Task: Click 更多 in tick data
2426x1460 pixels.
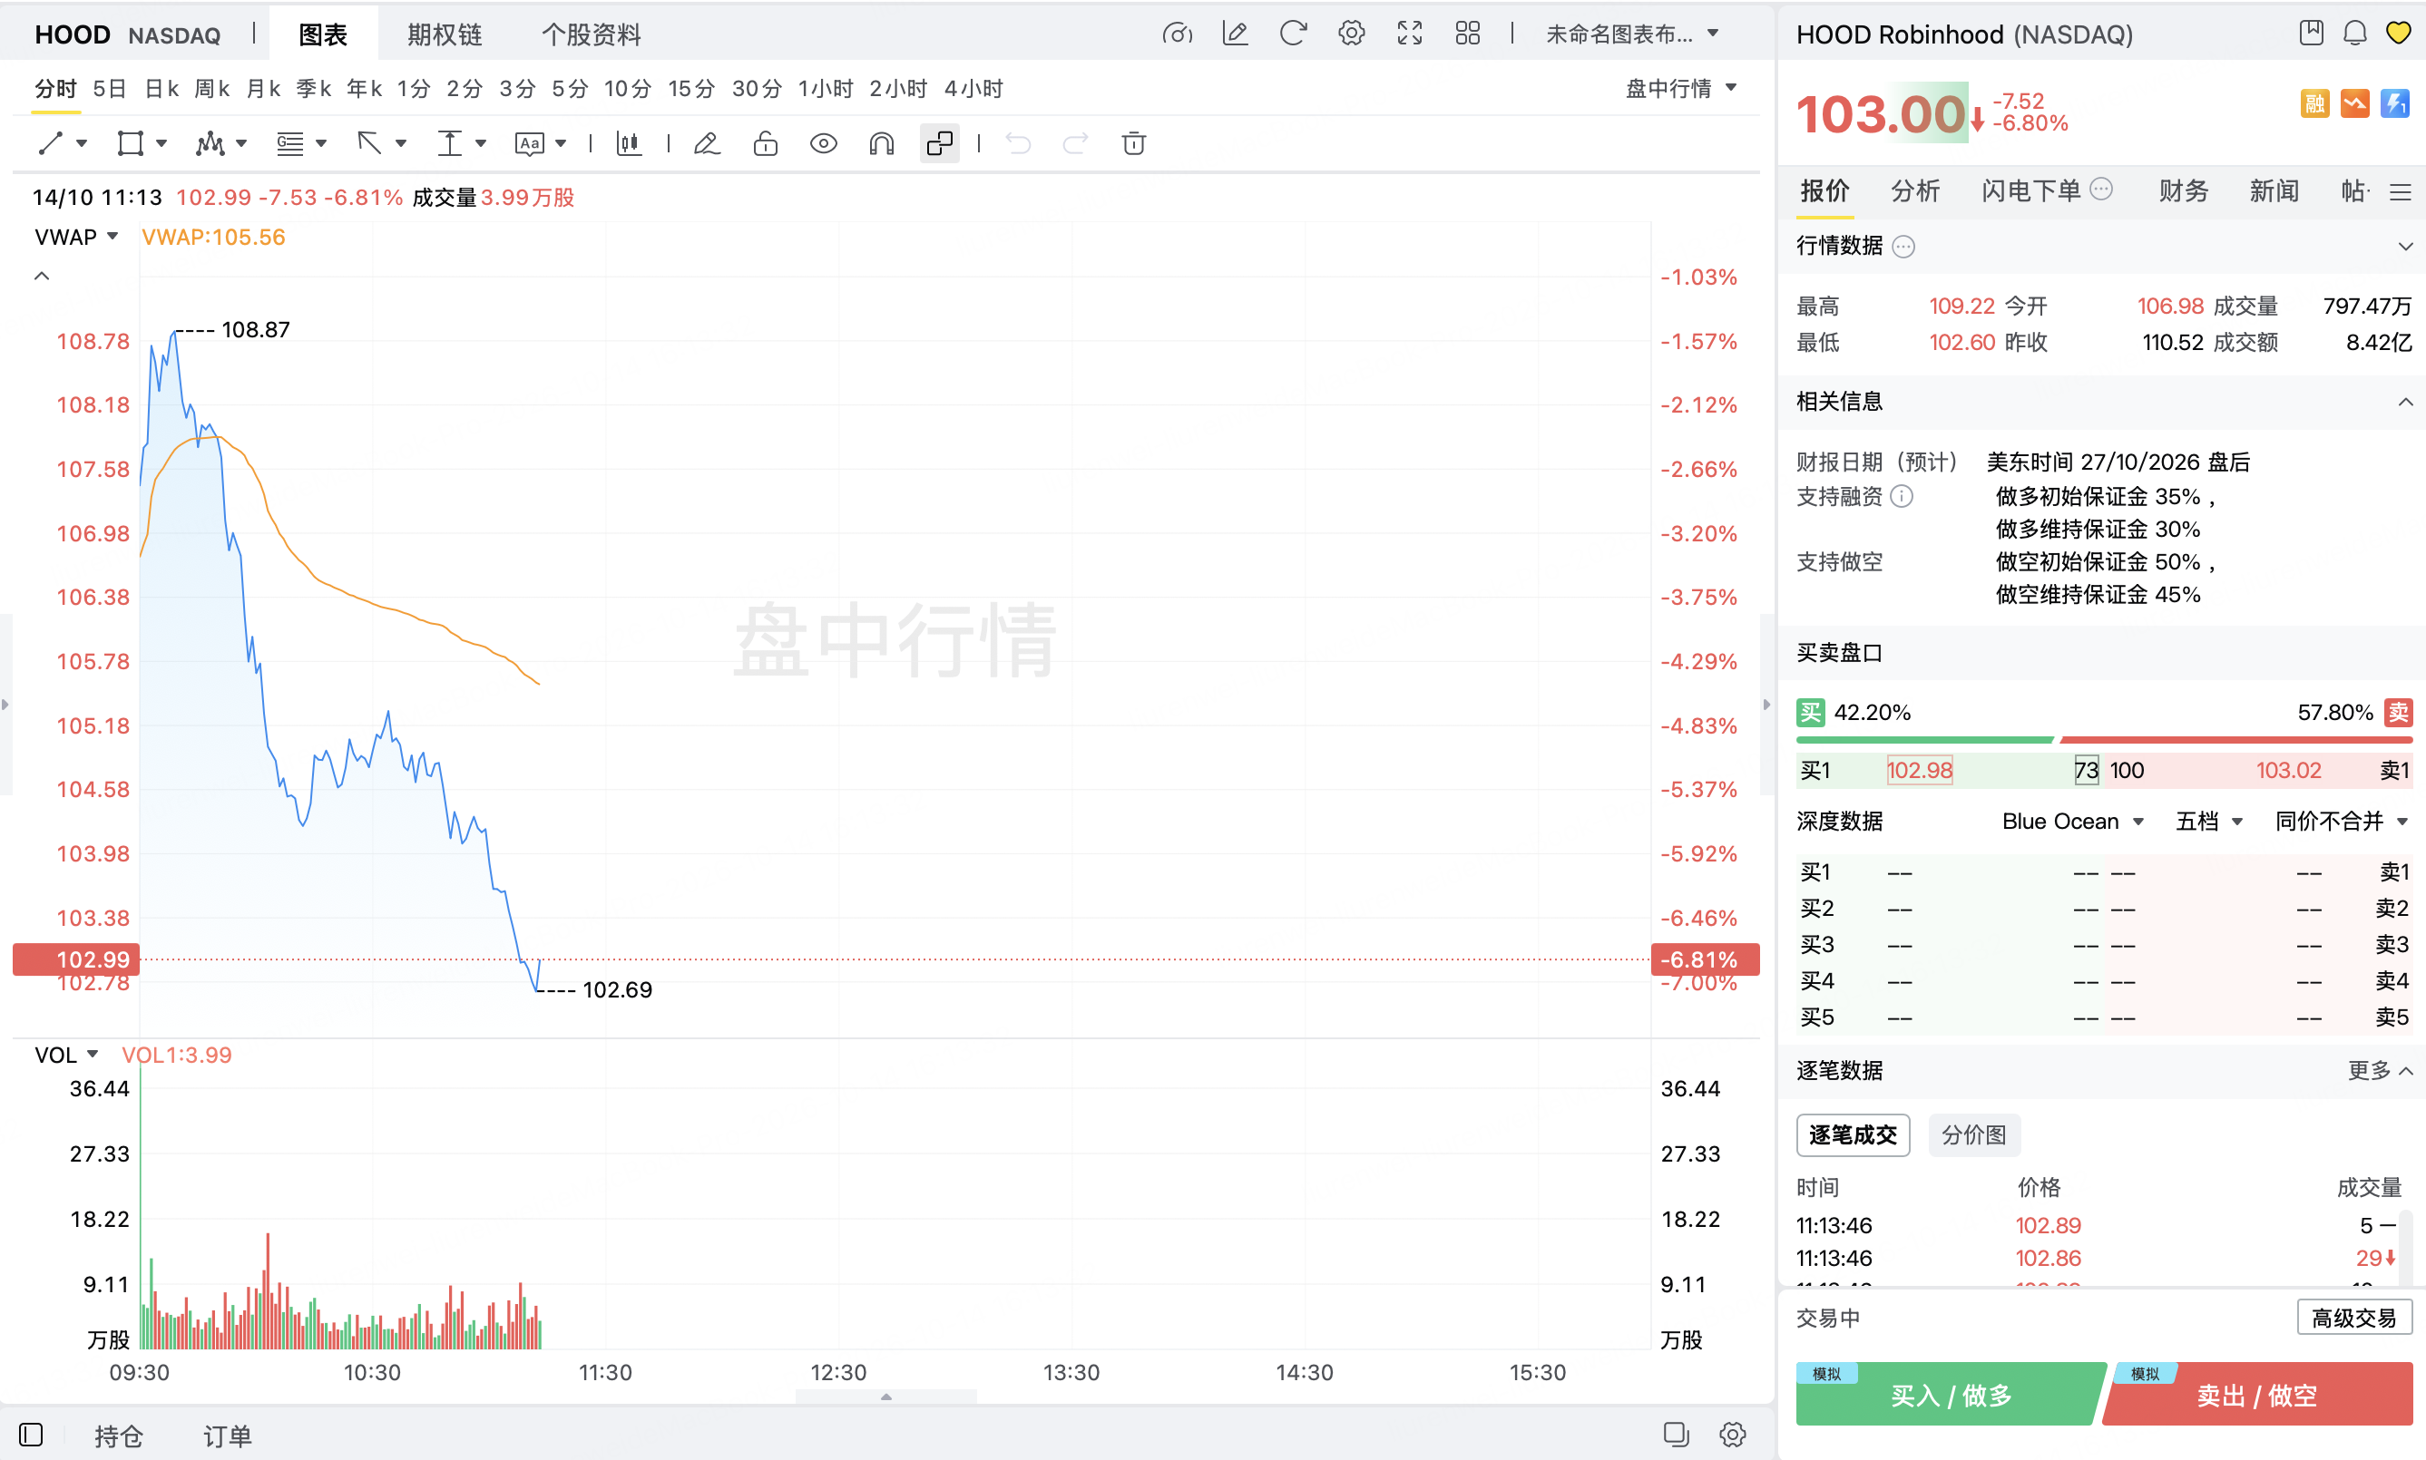Action: click(2380, 1070)
